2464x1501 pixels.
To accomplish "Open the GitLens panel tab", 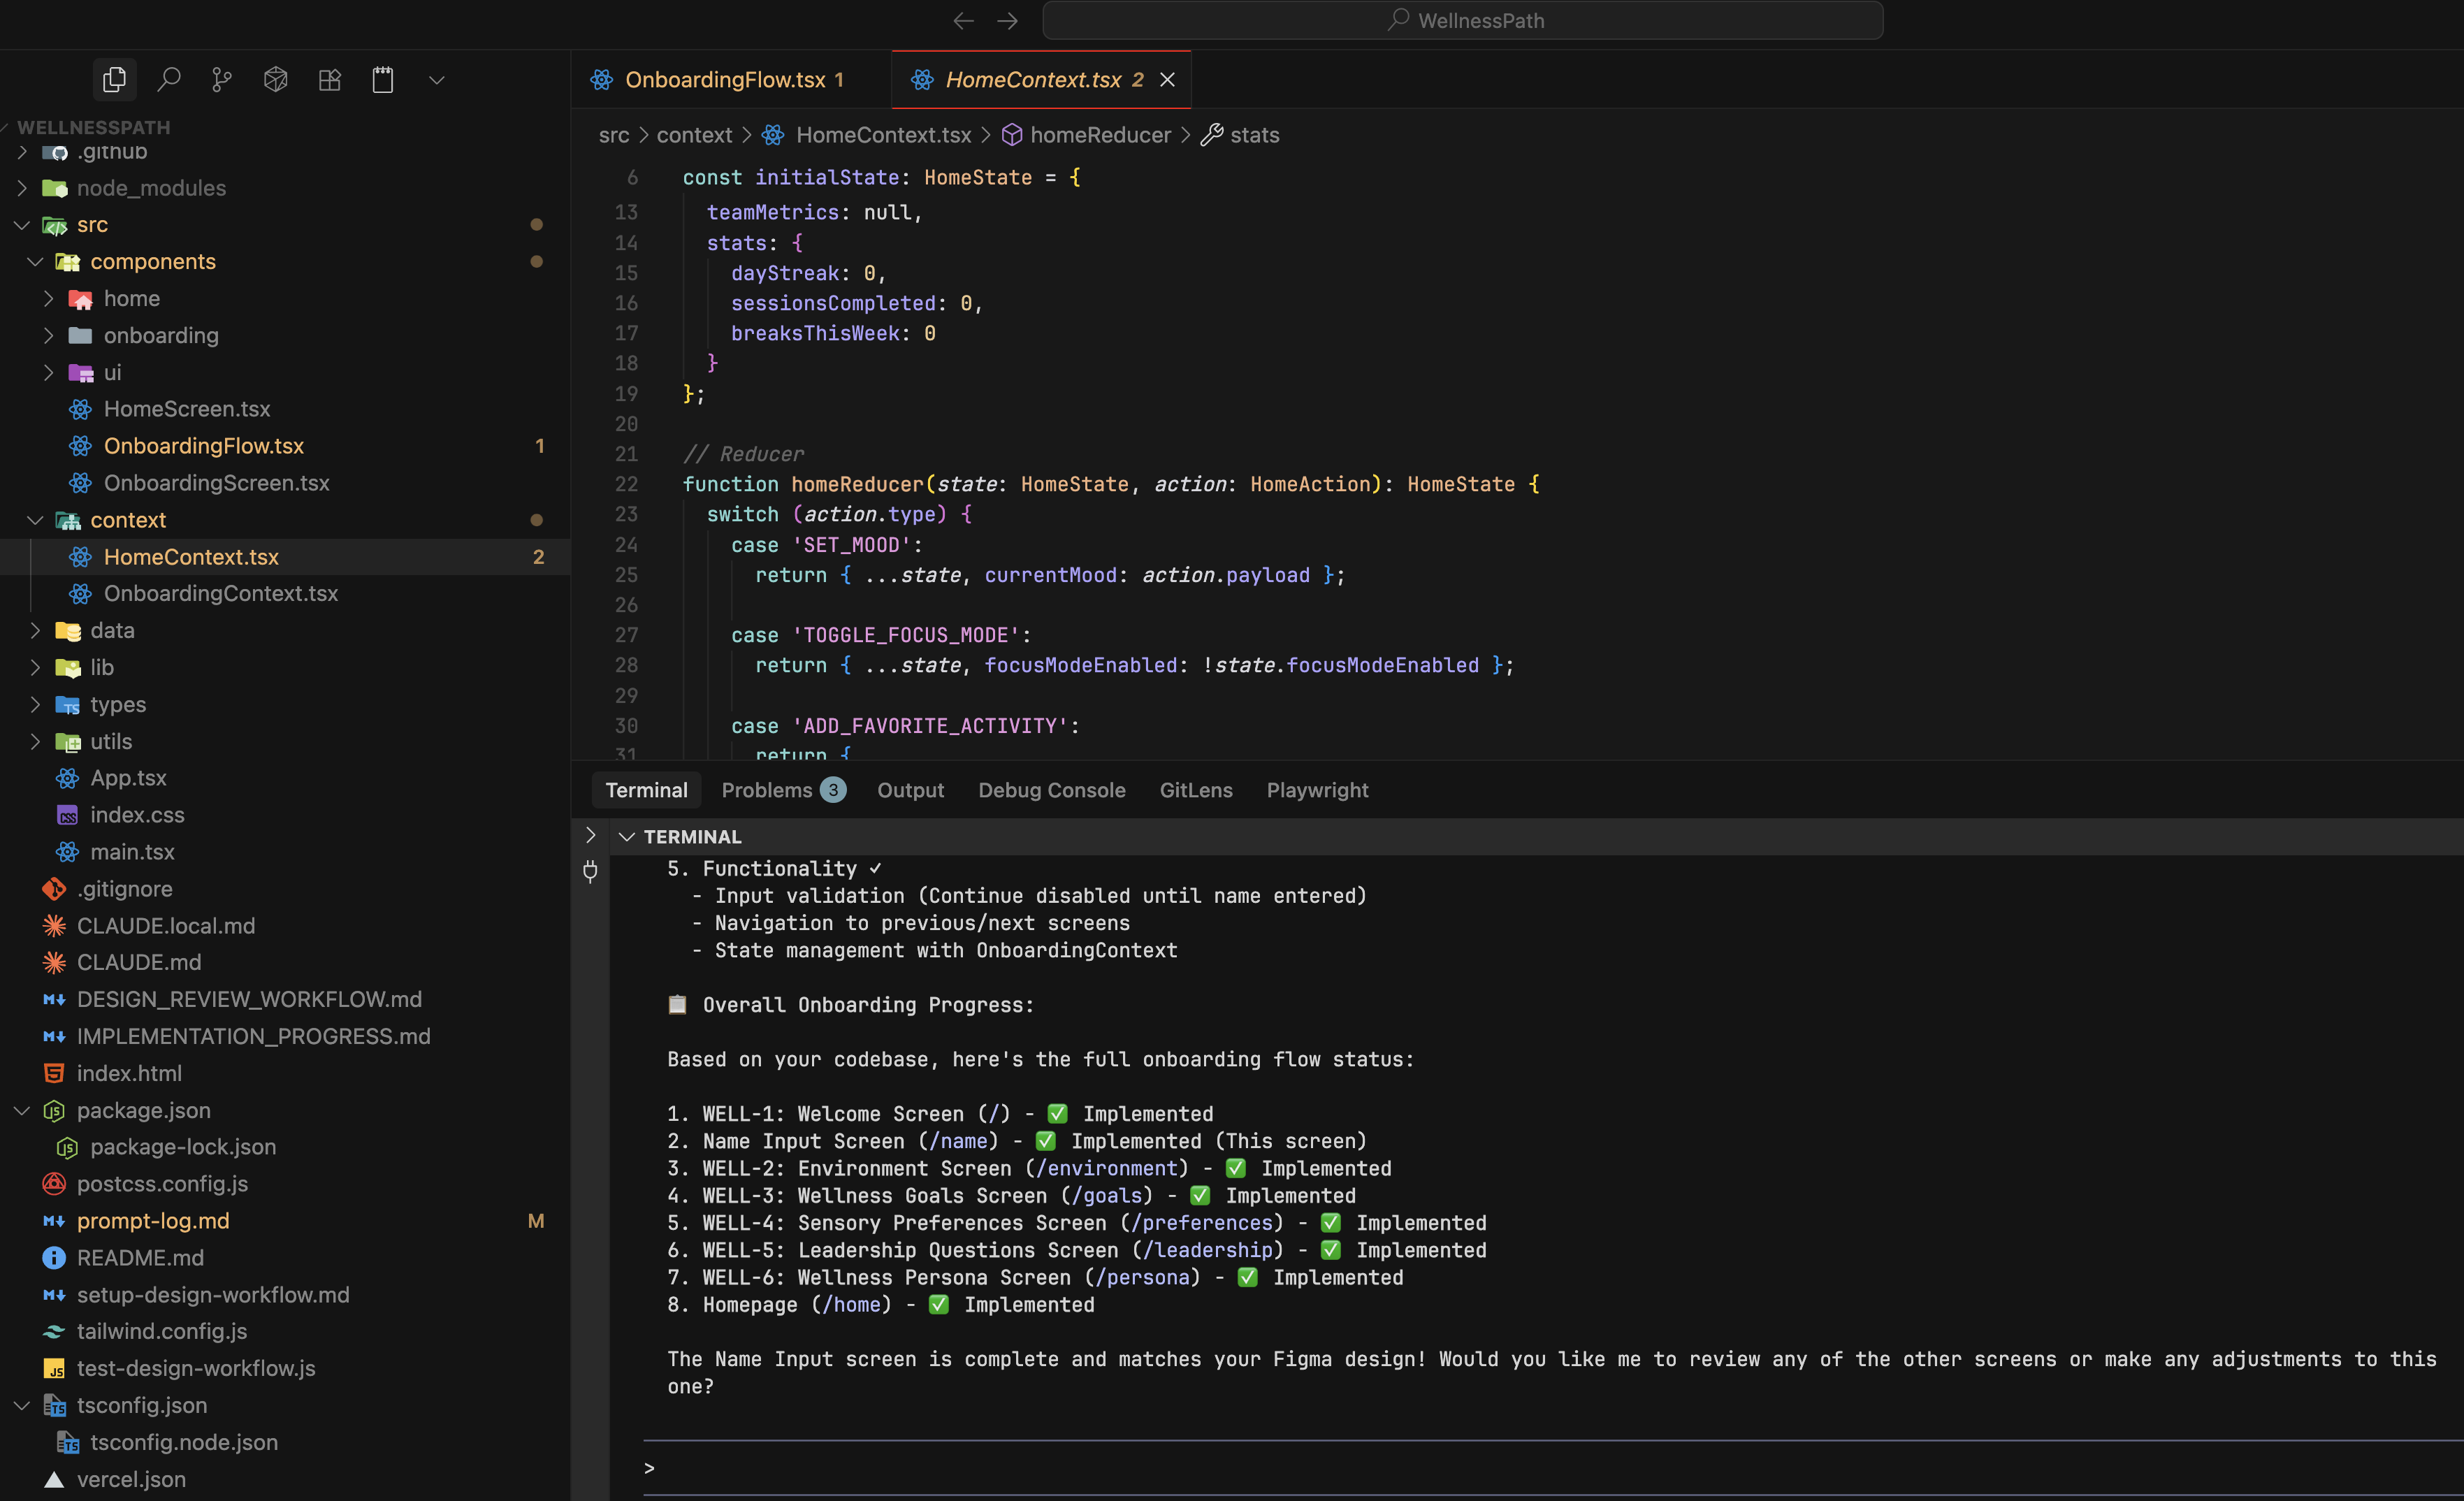I will click(x=1195, y=790).
